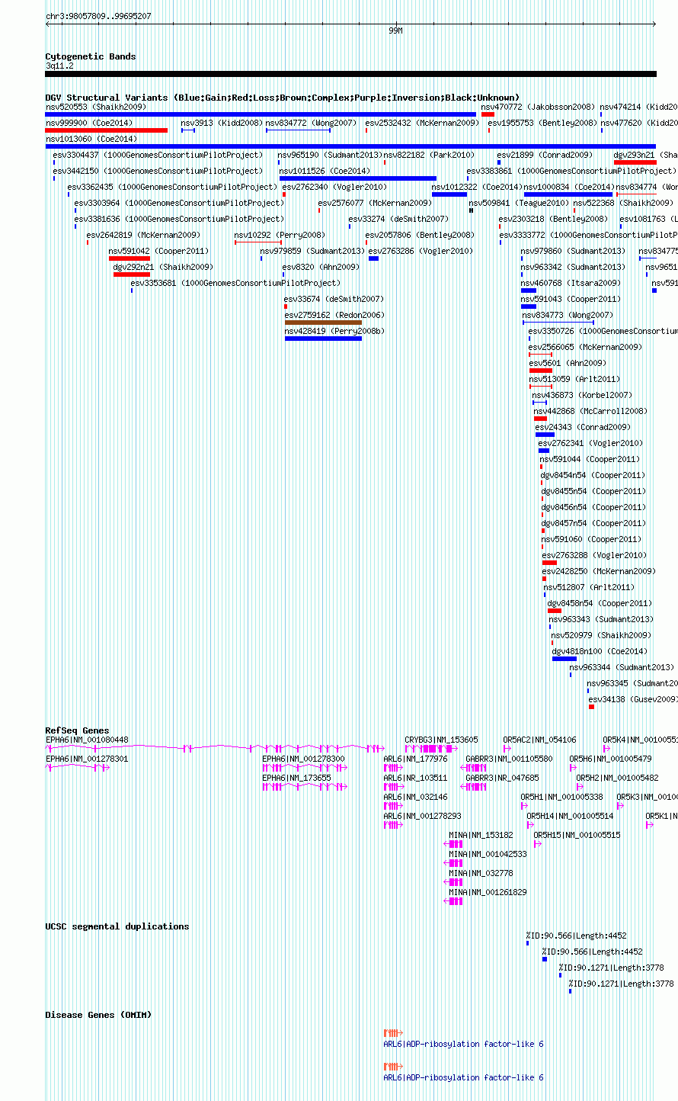Viewport: 678px width, 1101px height.
Task: Select Disease Genes (OMIM) track header
Action: (x=98, y=1015)
